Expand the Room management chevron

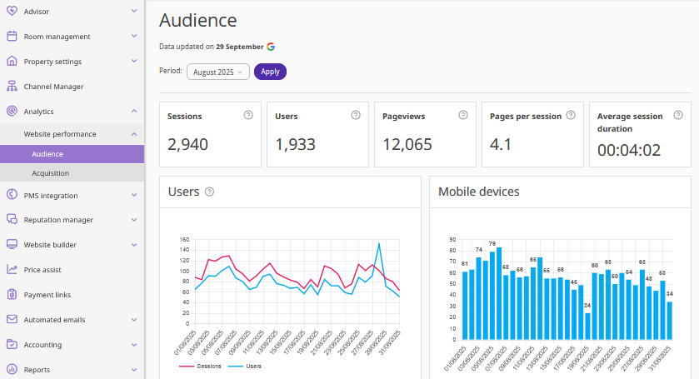(x=134, y=36)
